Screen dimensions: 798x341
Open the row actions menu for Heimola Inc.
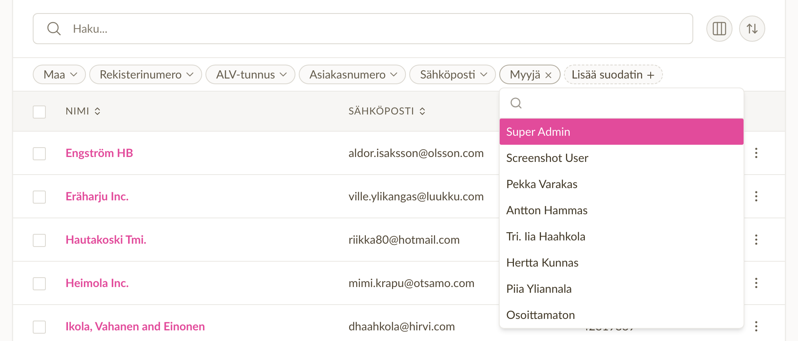[756, 283]
